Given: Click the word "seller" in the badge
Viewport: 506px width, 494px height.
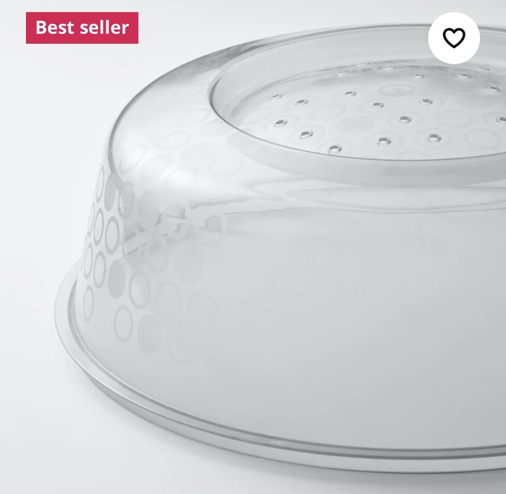Looking at the screenshot, I should coord(104,27).
